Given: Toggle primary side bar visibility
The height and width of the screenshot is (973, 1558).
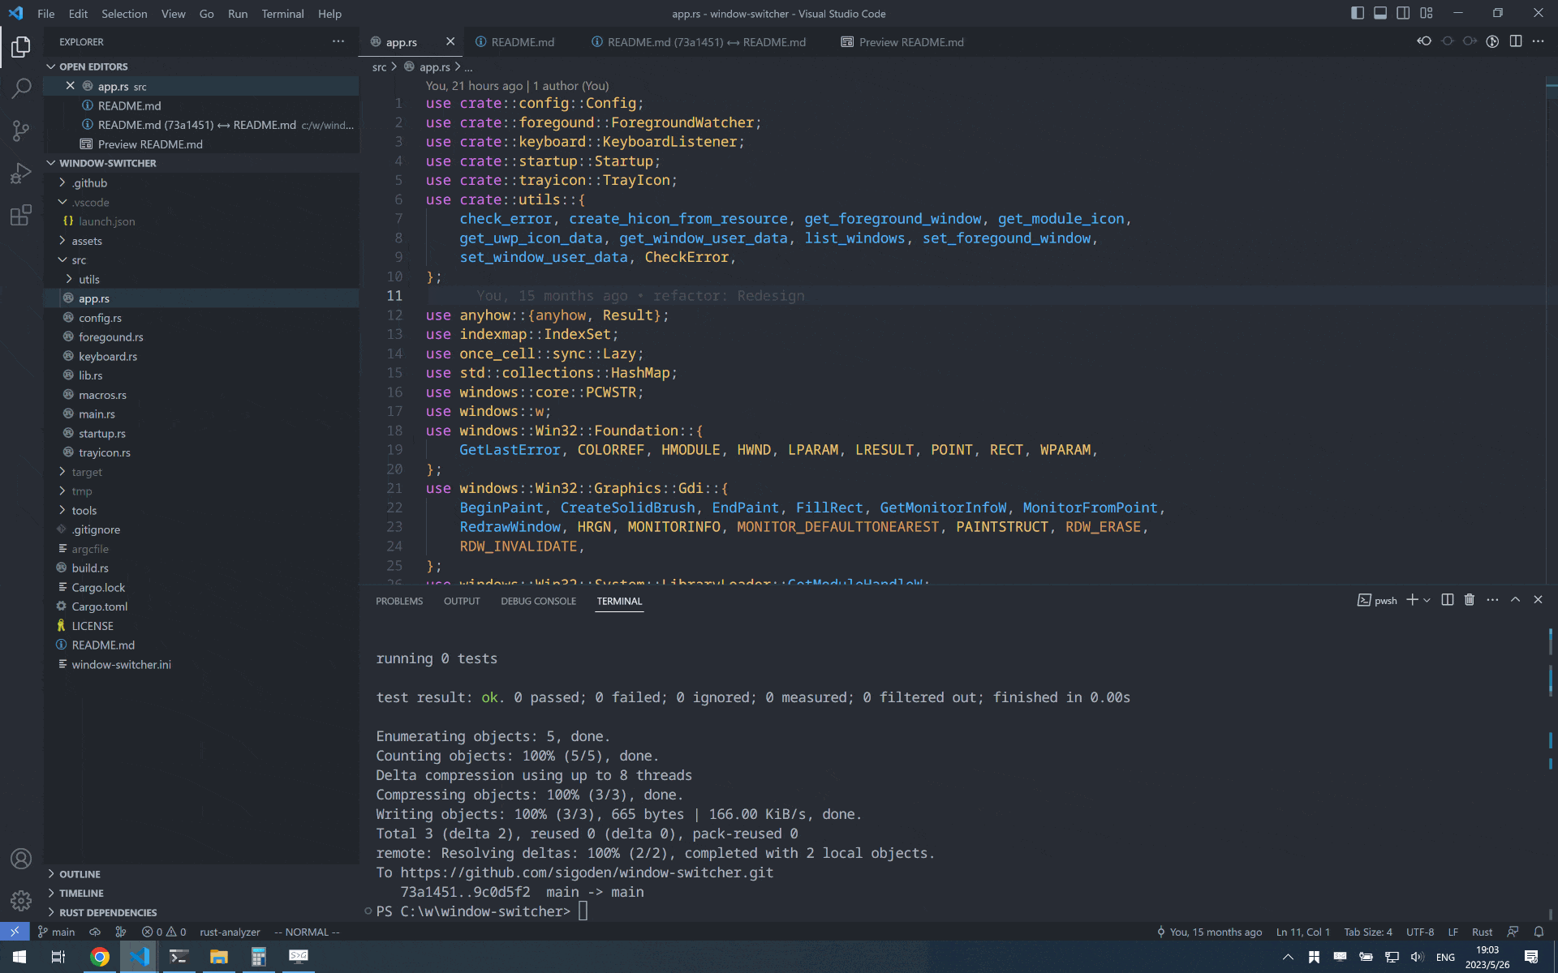Looking at the screenshot, I should coord(1357,13).
